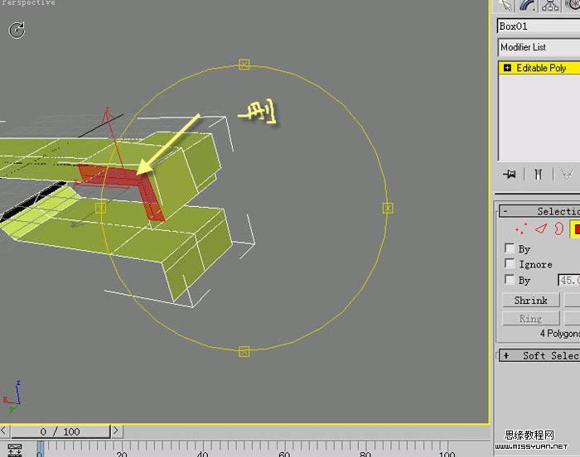This screenshot has height=457, width=580.
Task: Select Border sub-object level icon
Action: click(558, 228)
